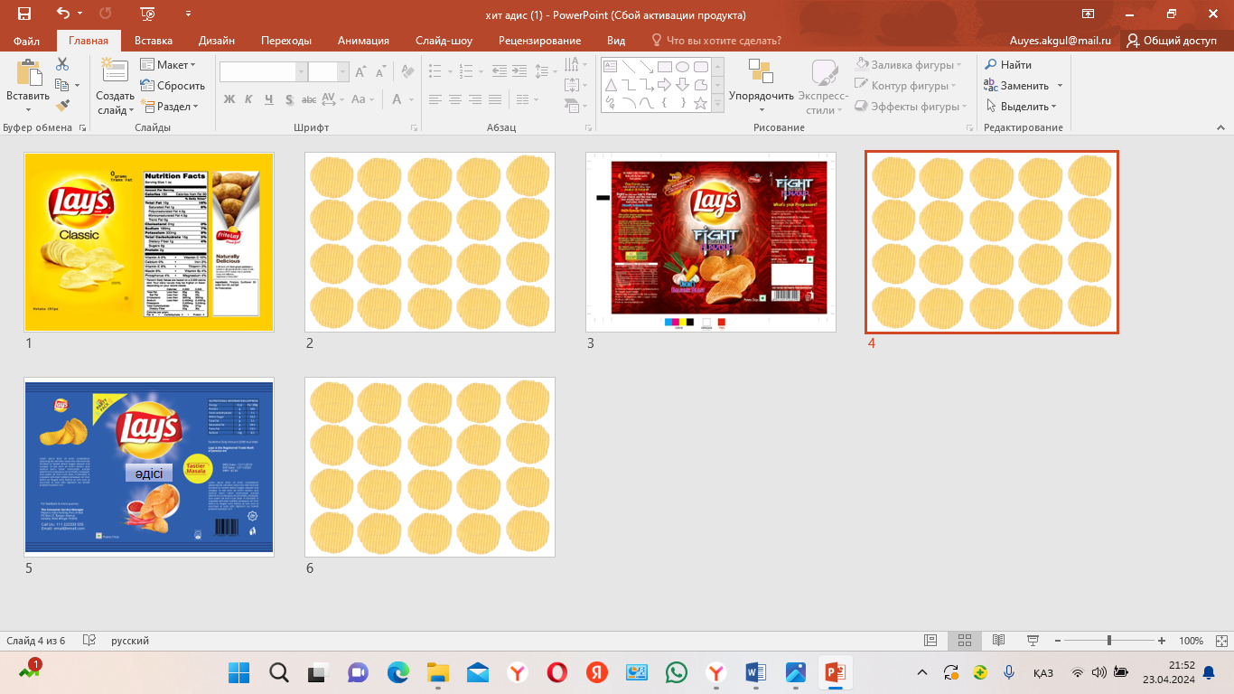
Task: Open the Файл menu
Action: click(x=27, y=41)
